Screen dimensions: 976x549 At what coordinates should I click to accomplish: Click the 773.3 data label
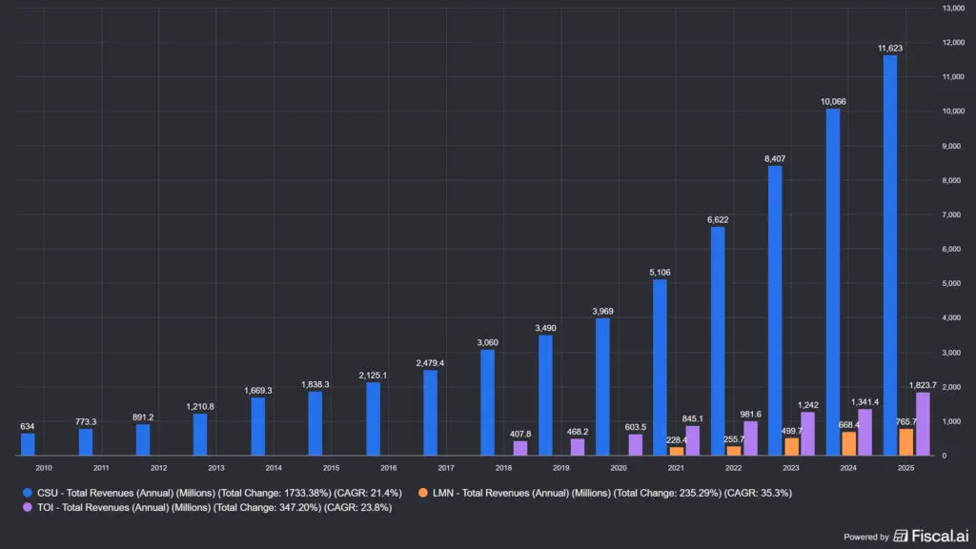pyautogui.click(x=86, y=421)
